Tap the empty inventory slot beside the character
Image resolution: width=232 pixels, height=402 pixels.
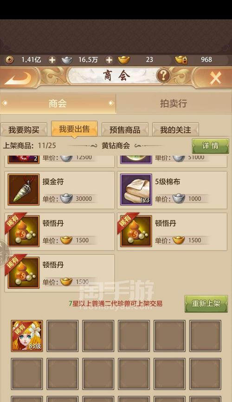coord(63,336)
